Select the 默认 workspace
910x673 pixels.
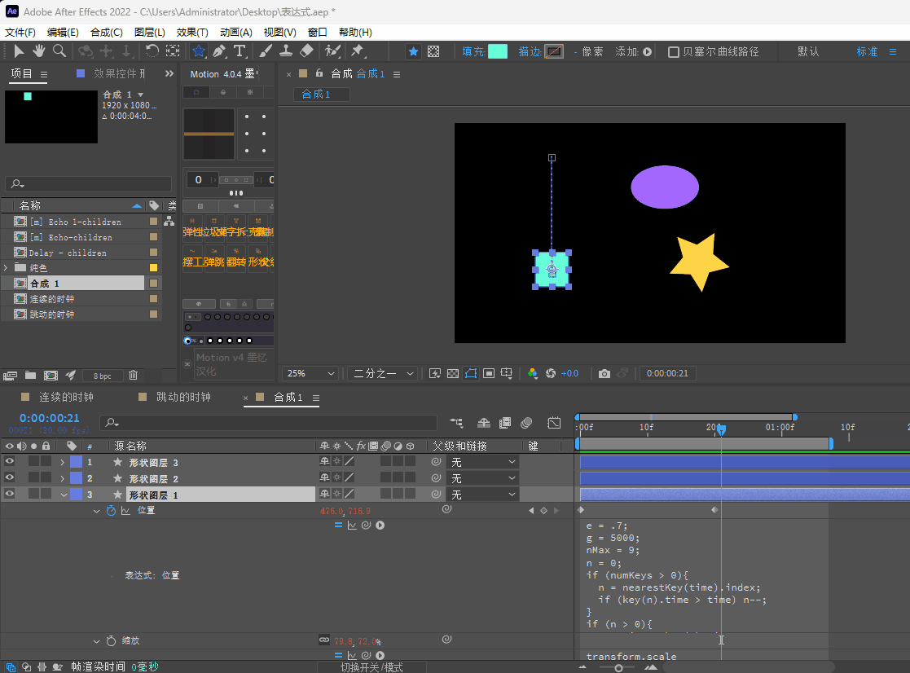808,51
